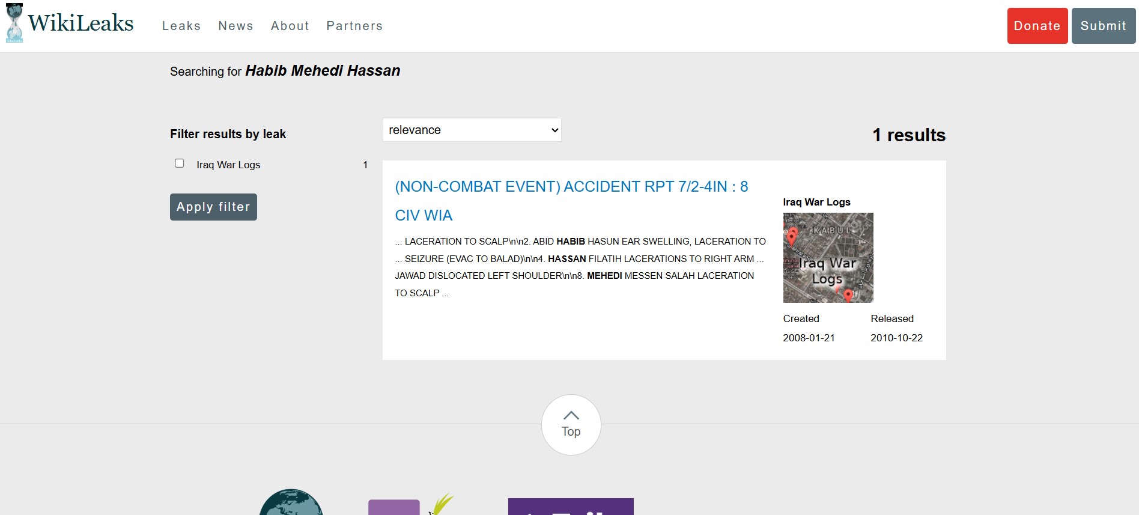This screenshot has height=515, width=1139.
Task: Click the WikiLeaks hourglass logo icon
Action: tap(14, 23)
